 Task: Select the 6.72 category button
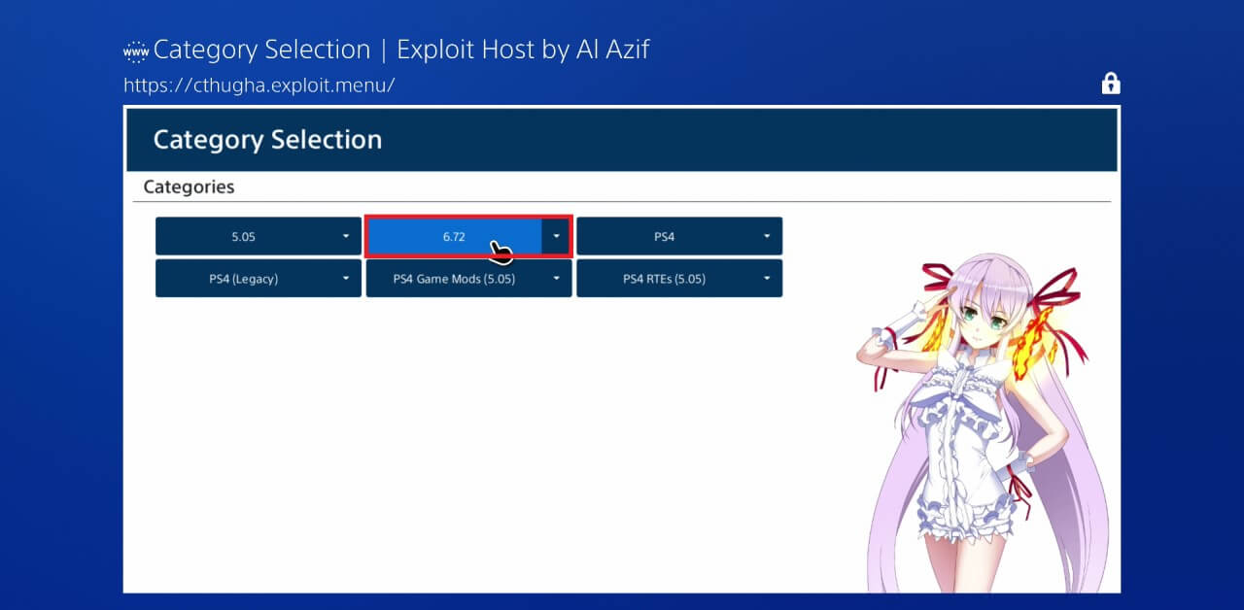(454, 236)
